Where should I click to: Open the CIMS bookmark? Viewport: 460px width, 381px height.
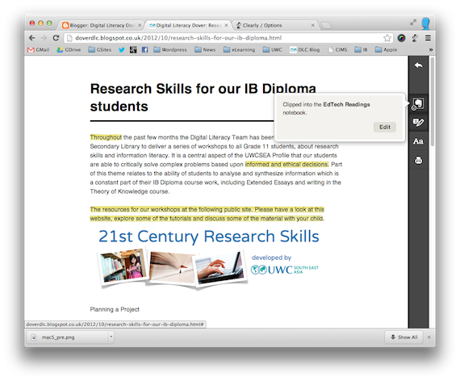[x=337, y=50]
